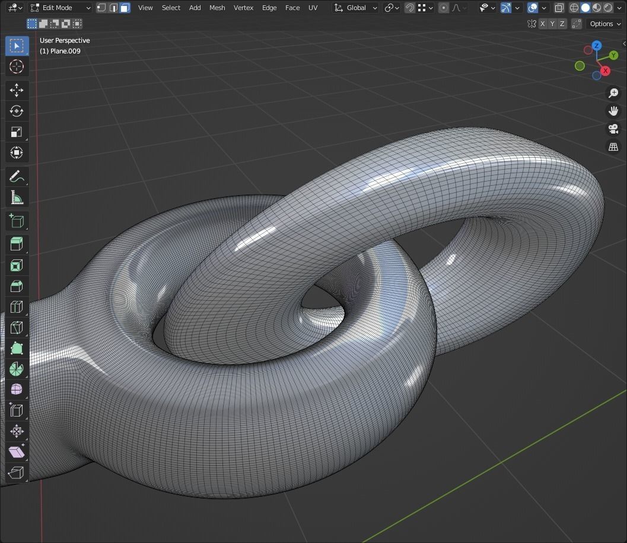The height and width of the screenshot is (543, 627).
Task: Toggle camera view with camera icon
Action: (613, 129)
